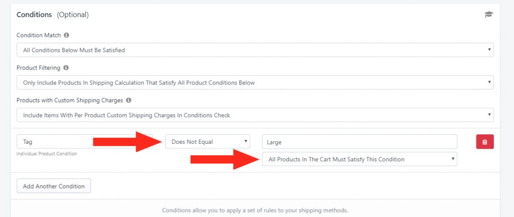Click the Condition Match label
The image size is (514, 217).
pos(39,35)
